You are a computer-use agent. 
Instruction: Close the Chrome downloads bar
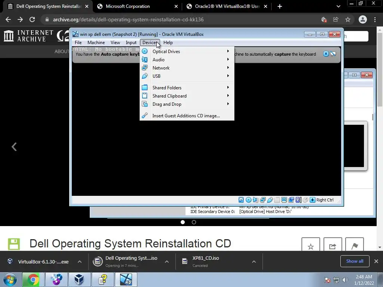click(x=376, y=261)
